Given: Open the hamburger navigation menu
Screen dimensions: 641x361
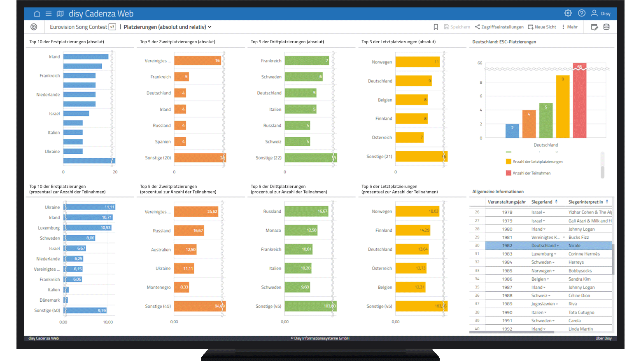Looking at the screenshot, I should pos(49,14).
